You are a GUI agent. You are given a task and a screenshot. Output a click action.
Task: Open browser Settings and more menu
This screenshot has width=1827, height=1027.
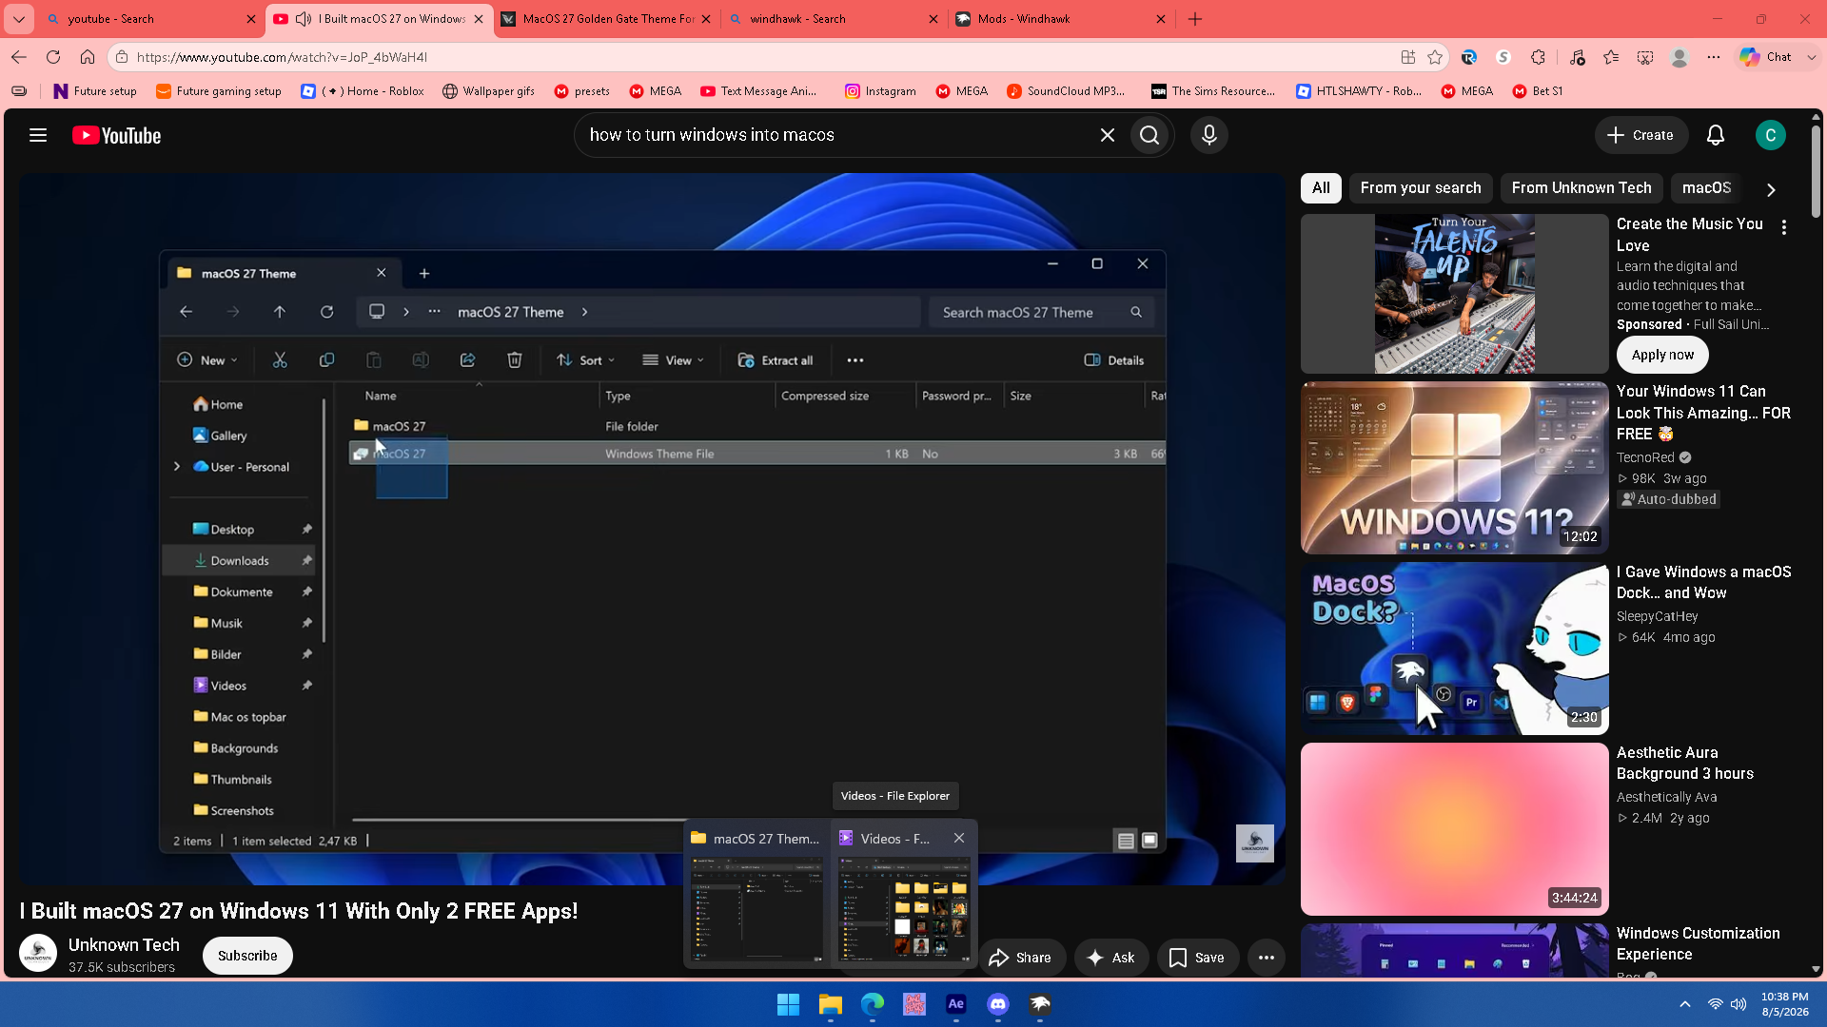tap(1714, 57)
